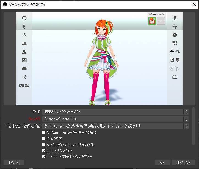
Task: Click the ウィンドウの一致優先順位 label
Action: [23, 126]
